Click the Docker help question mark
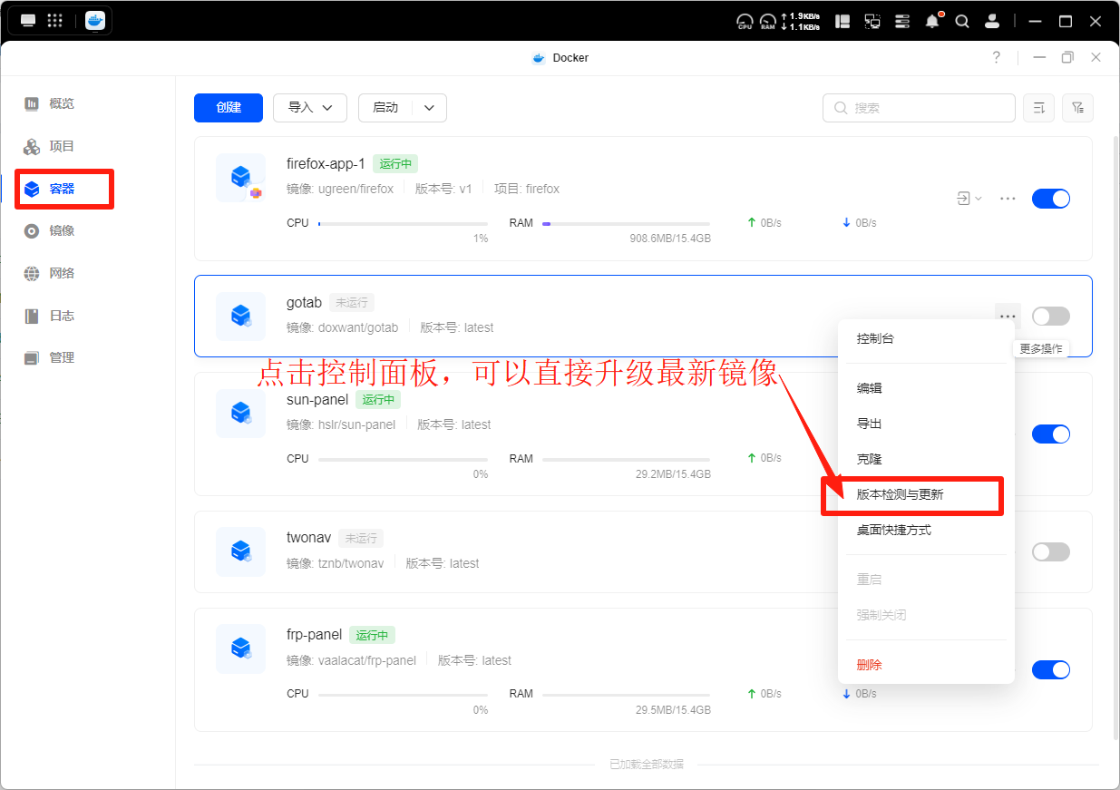Viewport: 1120px width, 790px height. 997,57
